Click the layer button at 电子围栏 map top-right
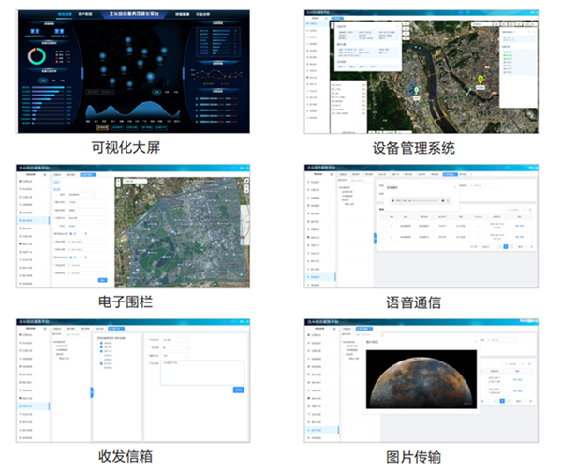Viewport: 562px width, 471px height. 246,181
